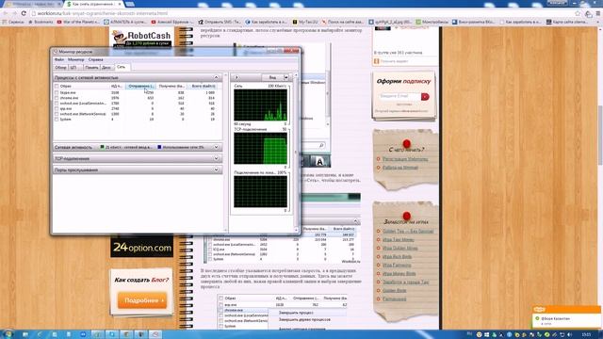
Task: Check the svchost.exe NetworkService checkbox
Action: 57,114
